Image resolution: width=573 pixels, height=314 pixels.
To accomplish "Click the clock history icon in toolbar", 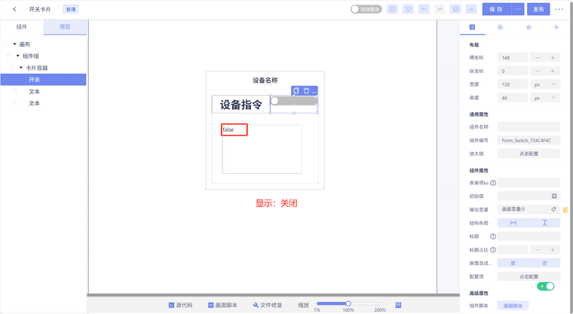I will 455,9.
